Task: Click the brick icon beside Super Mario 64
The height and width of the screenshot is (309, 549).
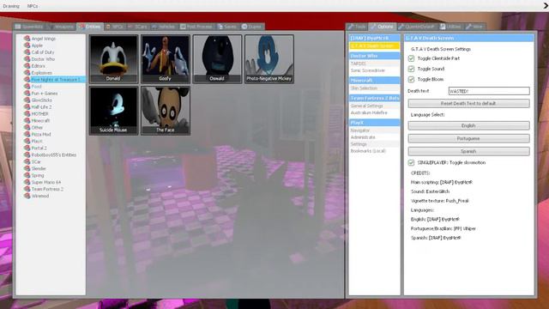Action: click(x=27, y=182)
